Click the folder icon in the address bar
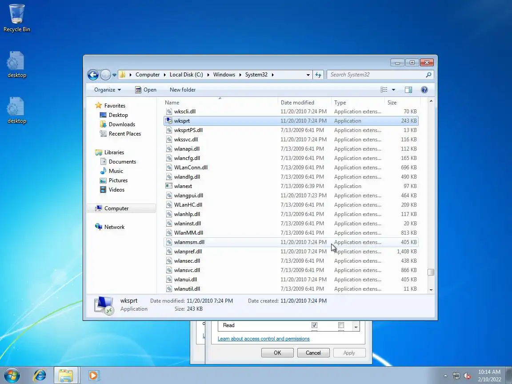Viewport: 512px width, 384px height. 123,75
